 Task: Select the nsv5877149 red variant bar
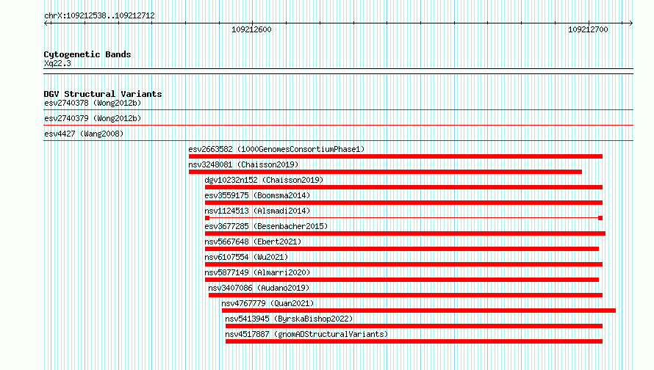(402, 280)
